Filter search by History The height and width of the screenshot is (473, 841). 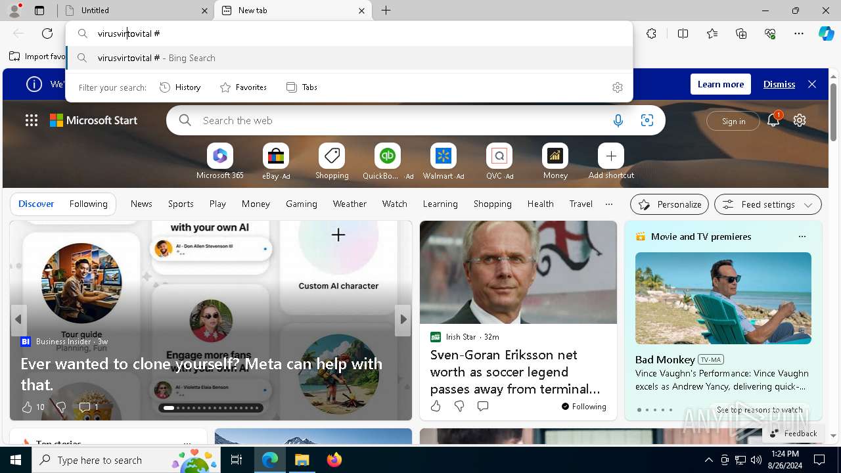click(180, 87)
